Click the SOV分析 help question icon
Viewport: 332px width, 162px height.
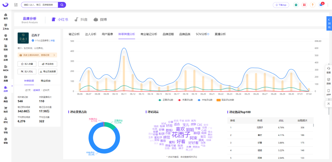pyautogui.click(x=208, y=34)
